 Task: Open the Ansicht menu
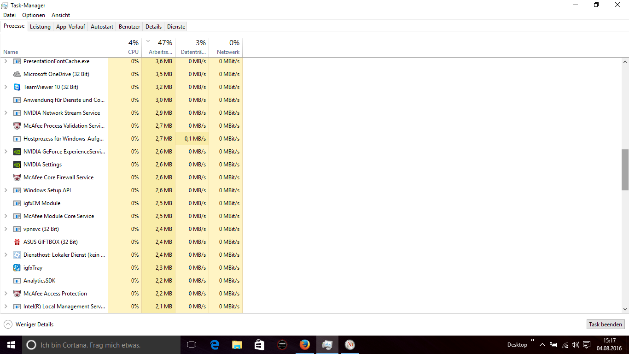pos(61,15)
